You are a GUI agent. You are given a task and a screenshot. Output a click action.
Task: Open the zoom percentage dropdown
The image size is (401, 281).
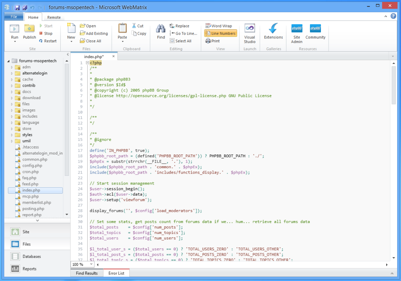click(91, 264)
